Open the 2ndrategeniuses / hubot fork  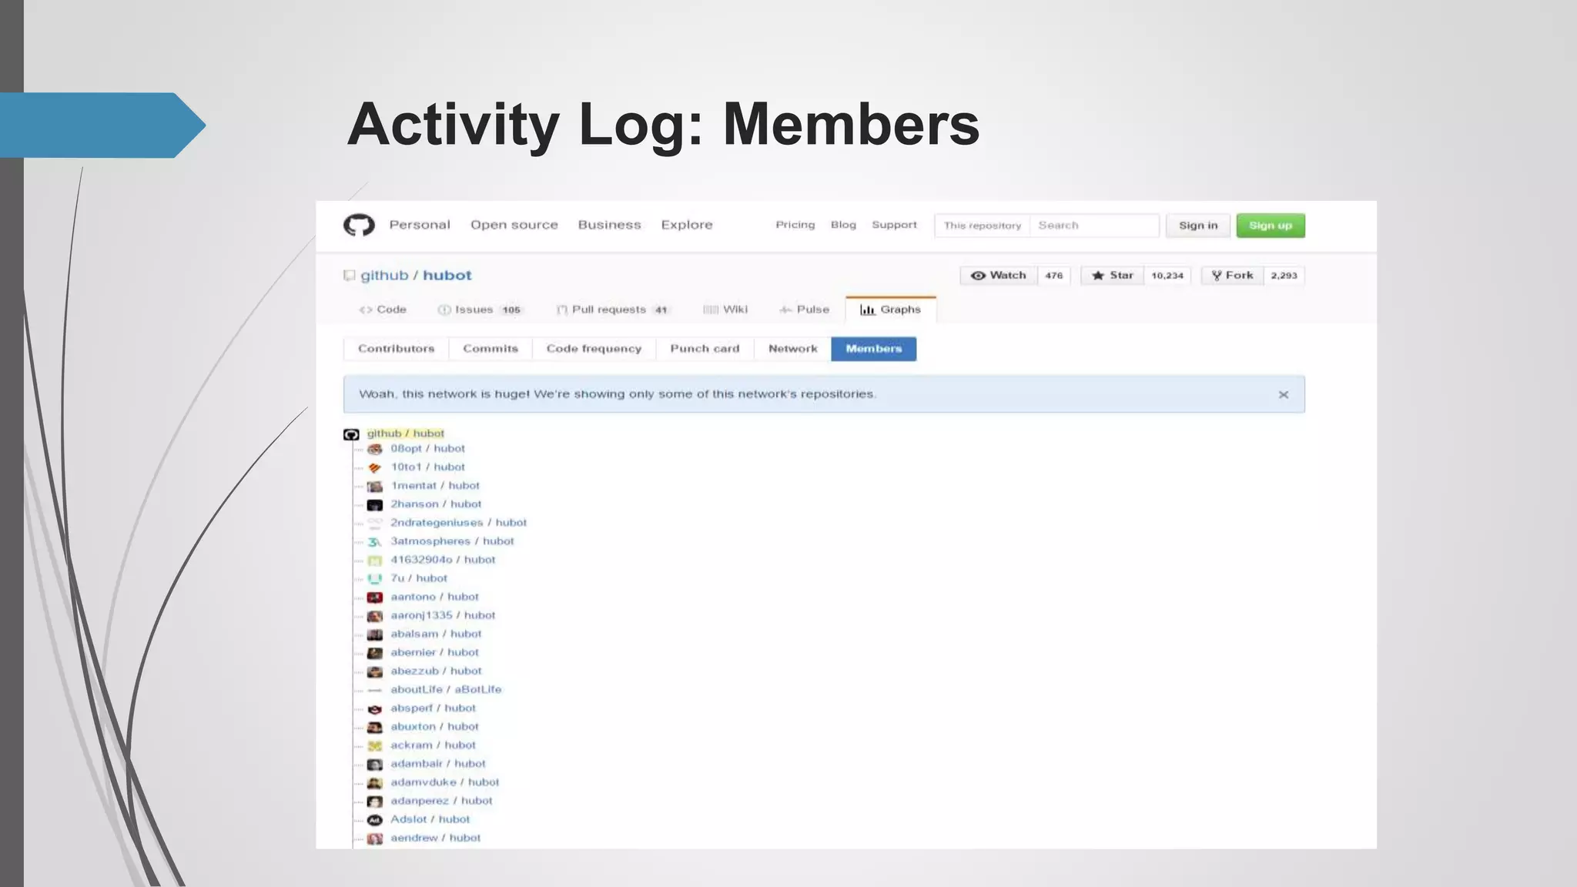coord(459,523)
